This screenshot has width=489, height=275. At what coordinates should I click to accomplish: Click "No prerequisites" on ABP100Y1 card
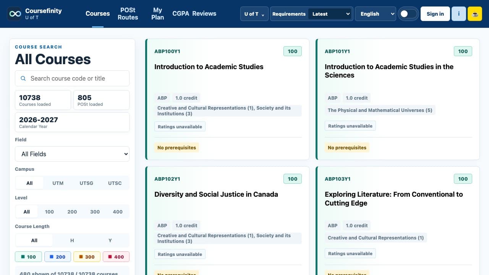click(176, 147)
